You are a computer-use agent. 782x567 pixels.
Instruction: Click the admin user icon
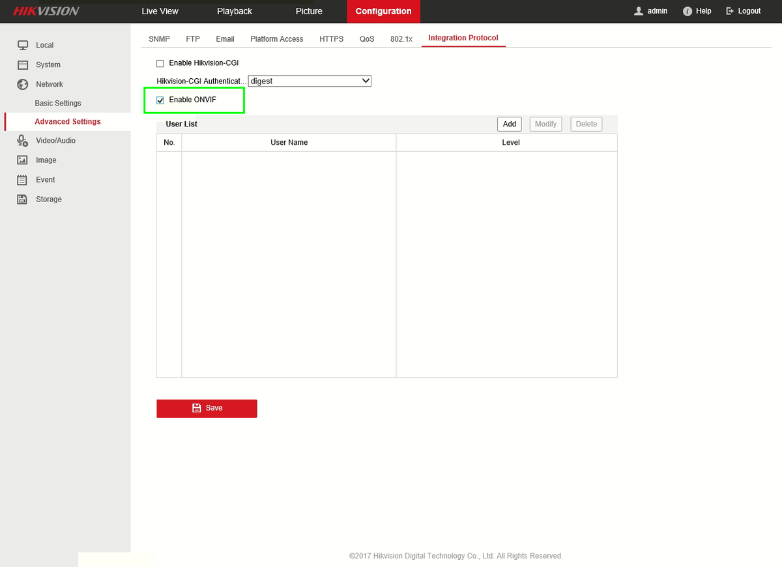[637, 11]
